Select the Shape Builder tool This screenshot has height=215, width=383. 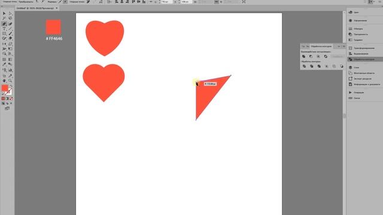pyautogui.click(x=4, y=54)
